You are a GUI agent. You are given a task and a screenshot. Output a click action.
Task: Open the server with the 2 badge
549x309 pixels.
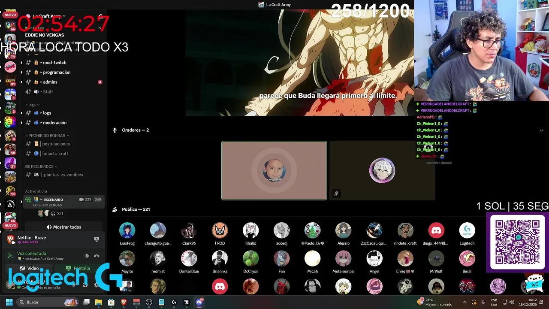pyautogui.click(x=10, y=108)
